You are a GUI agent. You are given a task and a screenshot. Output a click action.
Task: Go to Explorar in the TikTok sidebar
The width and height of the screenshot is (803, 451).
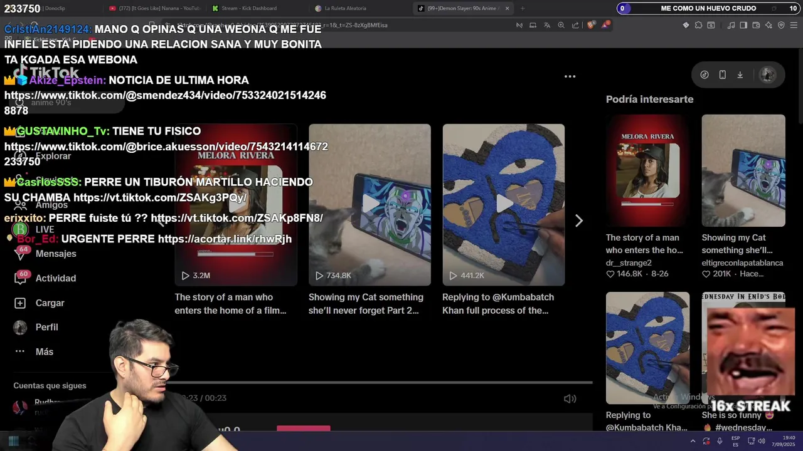pos(42,156)
